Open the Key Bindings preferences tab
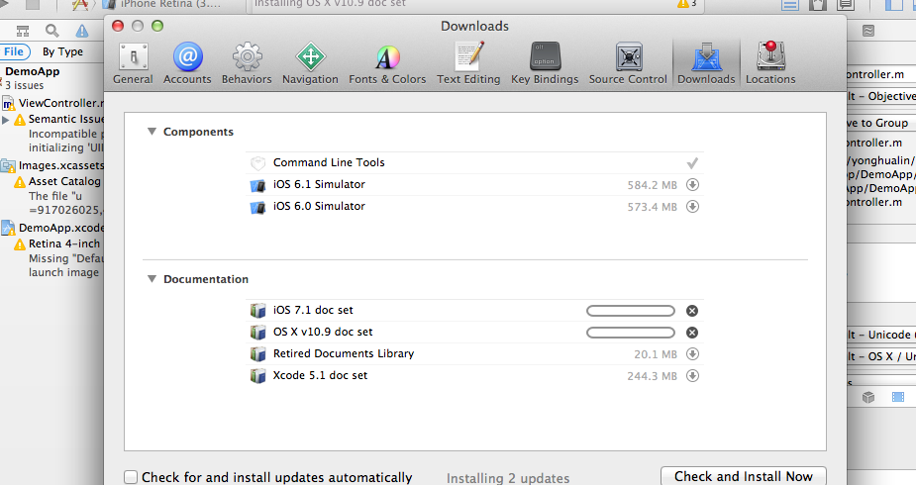The height and width of the screenshot is (485, 916). (545, 64)
